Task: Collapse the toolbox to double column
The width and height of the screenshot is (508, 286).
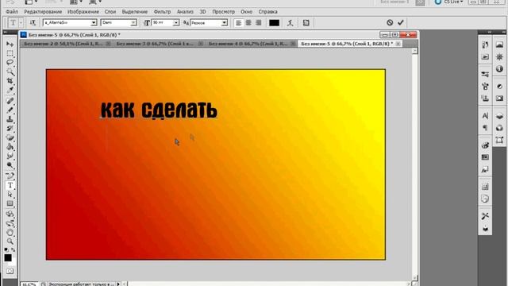Action: 6,33
